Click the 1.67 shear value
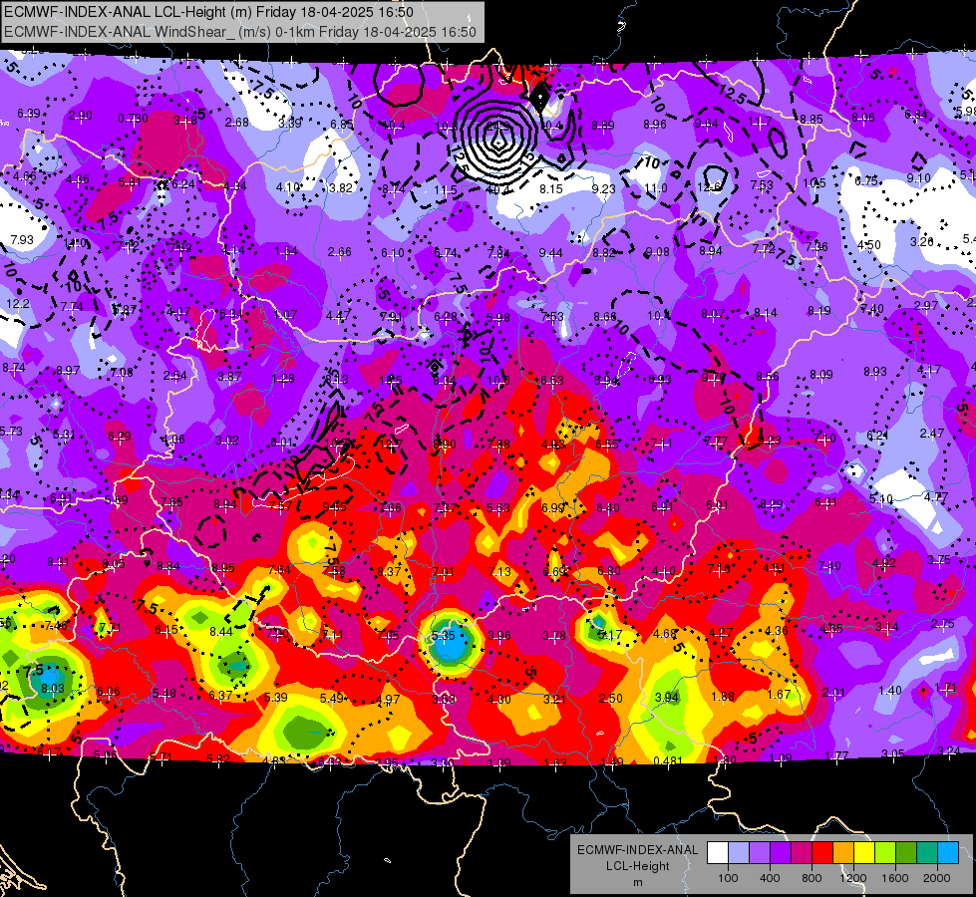This screenshot has height=897, width=976. 780,694
